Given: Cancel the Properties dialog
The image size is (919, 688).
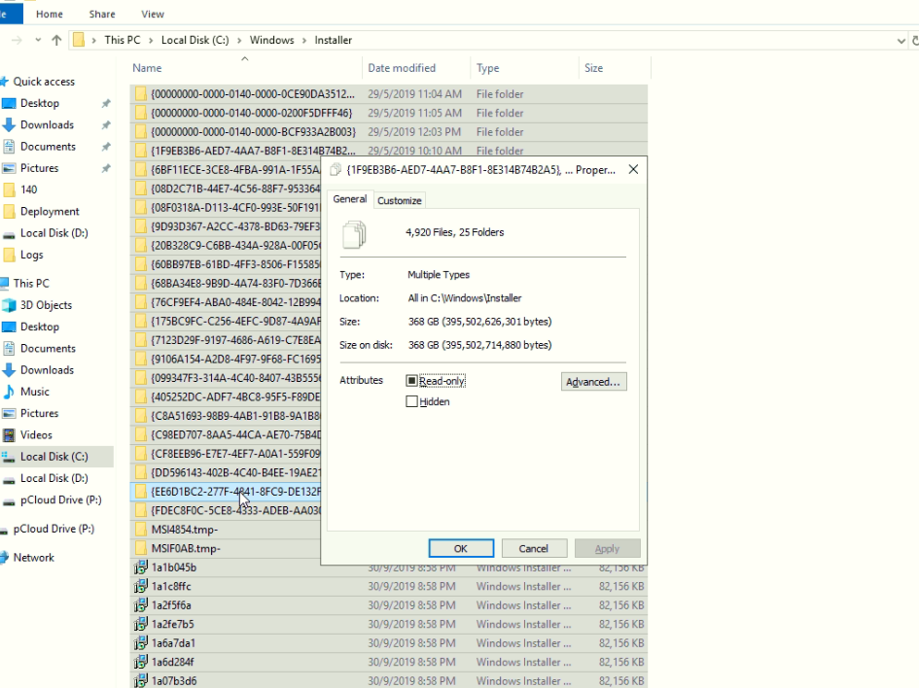Looking at the screenshot, I should tap(533, 549).
